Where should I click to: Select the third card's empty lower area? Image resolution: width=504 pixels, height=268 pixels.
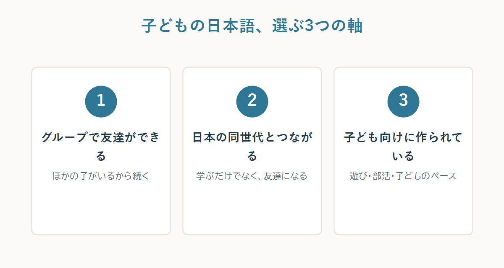coord(403,208)
